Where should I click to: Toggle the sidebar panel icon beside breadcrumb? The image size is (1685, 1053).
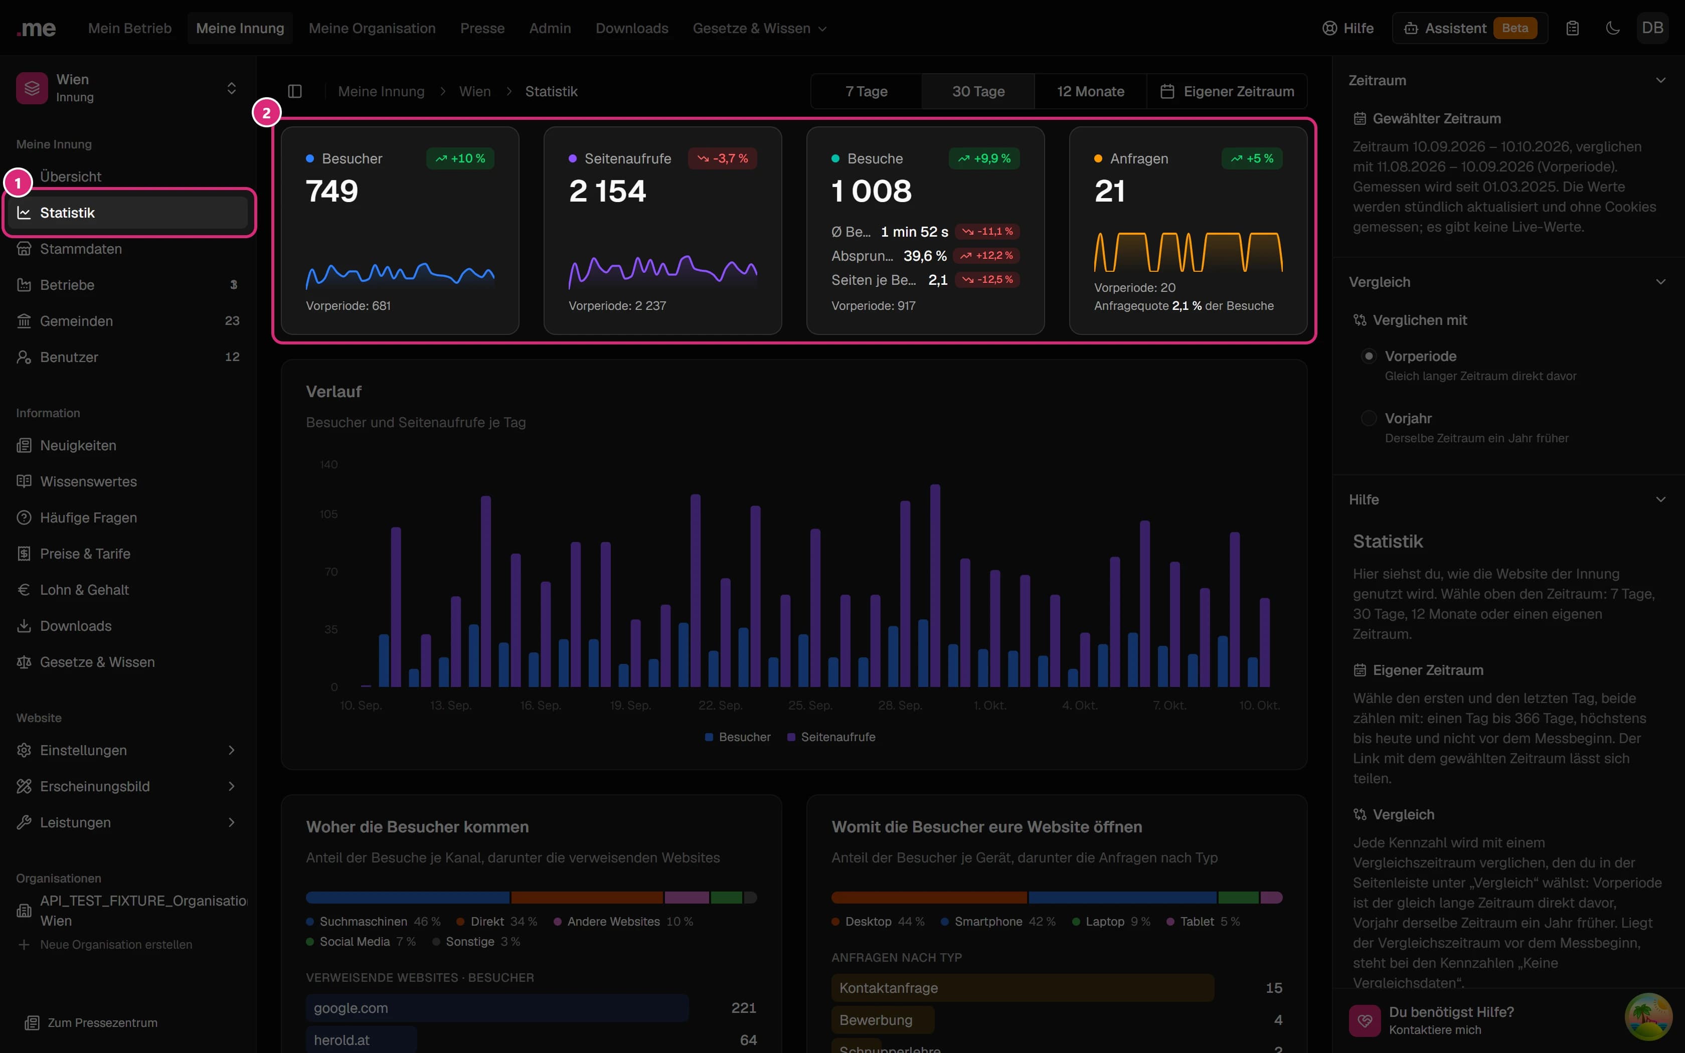coord(294,91)
